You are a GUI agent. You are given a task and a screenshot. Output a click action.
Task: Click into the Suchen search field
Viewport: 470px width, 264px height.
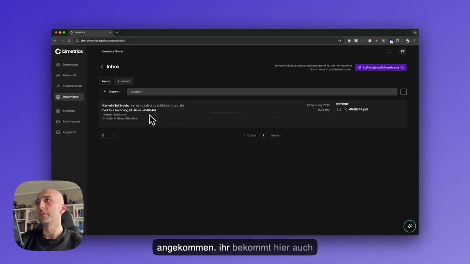tap(262, 92)
